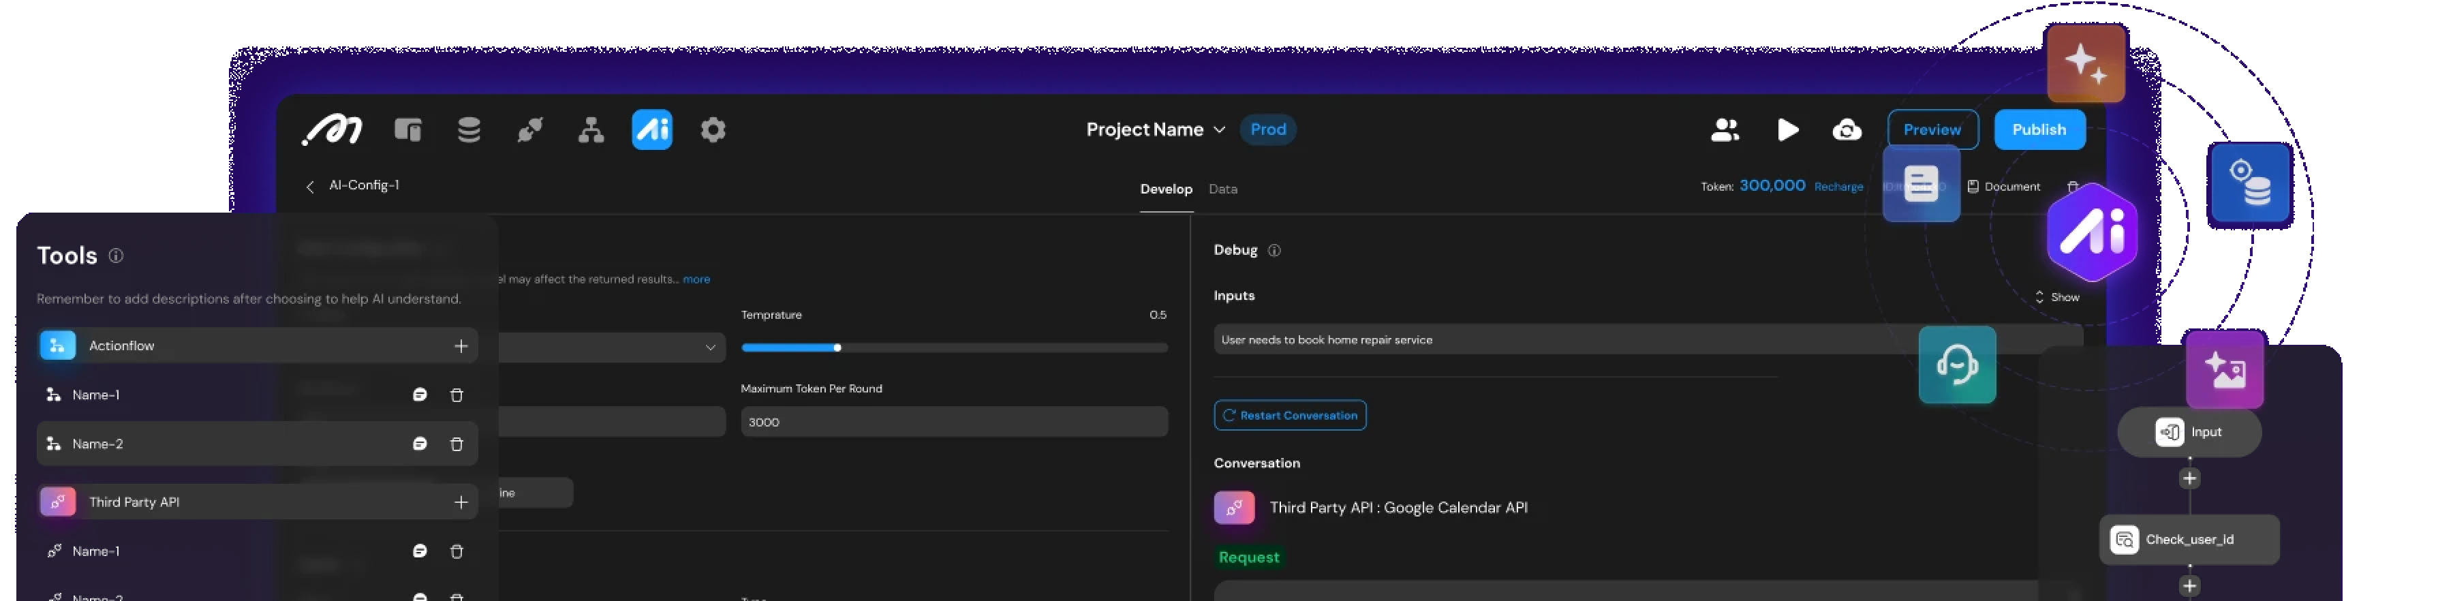This screenshot has width=2453, height=601.
Task: Open the actionflow hierarchy icon in toolbar
Action: (590, 129)
